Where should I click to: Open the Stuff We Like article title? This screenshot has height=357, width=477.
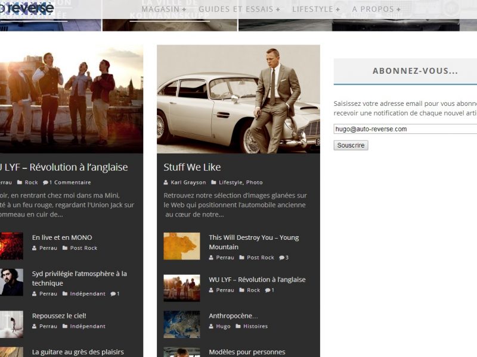tap(192, 167)
